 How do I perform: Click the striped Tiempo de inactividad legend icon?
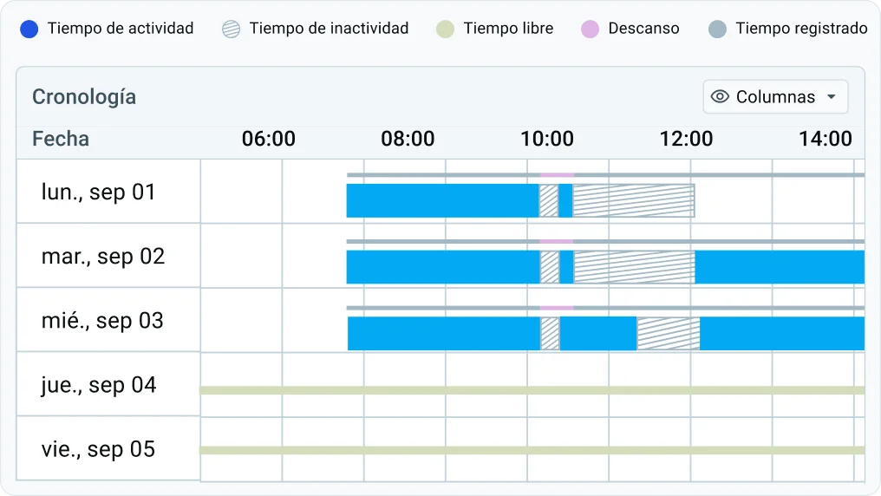pos(231,29)
